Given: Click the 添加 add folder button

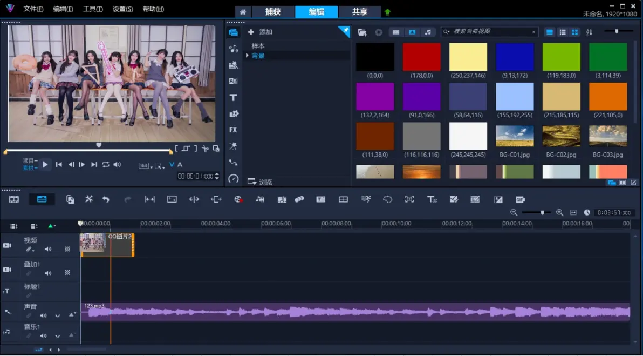Looking at the screenshot, I should (261, 32).
